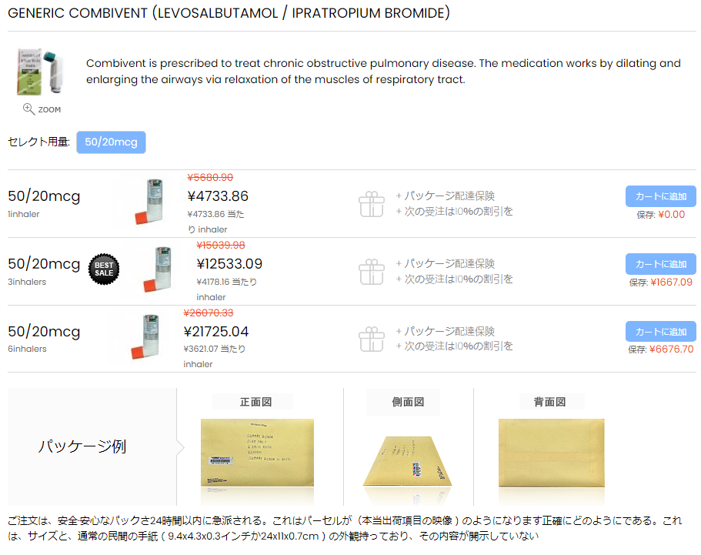Add the 1inhaler package to cart
The height and width of the screenshot is (555, 701).
click(x=660, y=196)
